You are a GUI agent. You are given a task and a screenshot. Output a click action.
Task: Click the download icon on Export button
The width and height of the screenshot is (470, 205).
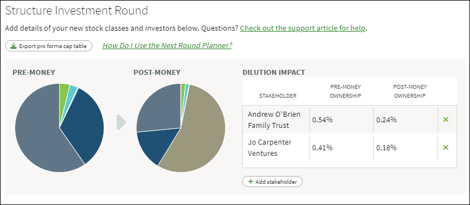(x=13, y=46)
